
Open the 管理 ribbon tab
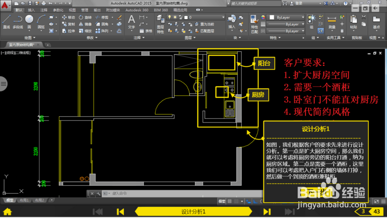pyautogui.click(x=85, y=10)
